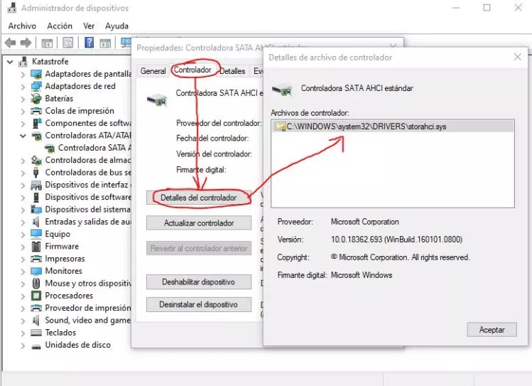
Task: Click the Firmware icon in the tree
Action: click(x=37, y=247)
